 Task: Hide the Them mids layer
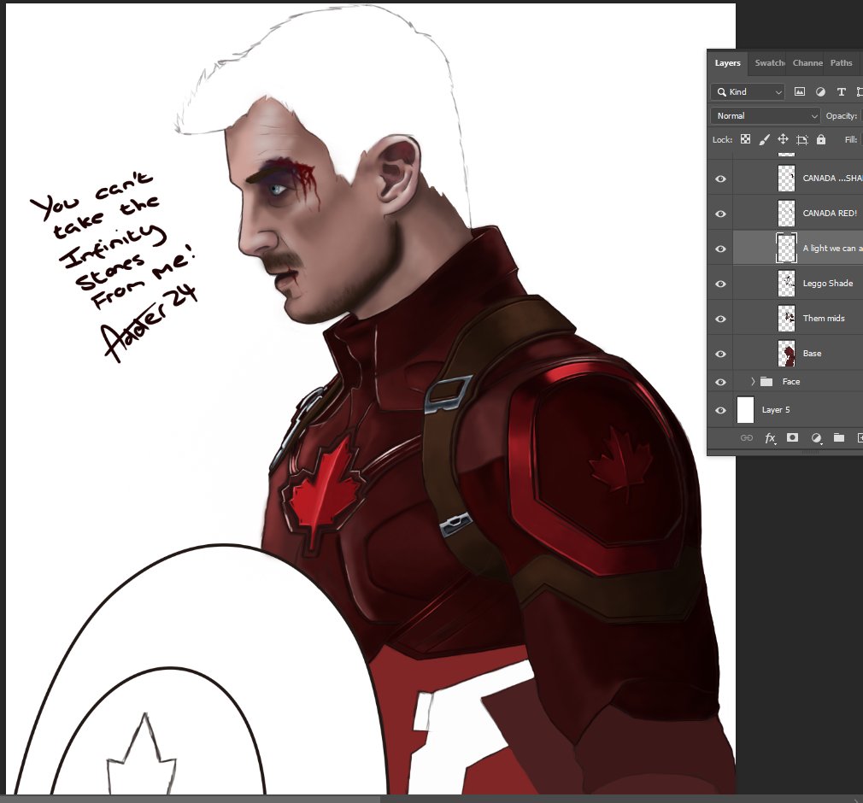click(720, 319)
